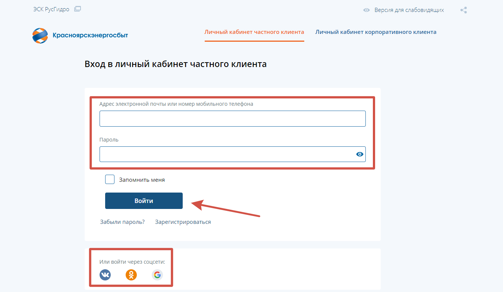Image resolution: width=503 pixels, height=292 pixels.
Task: Select the Версия для слабовидящих text link
Action: [x=409, y=10]
